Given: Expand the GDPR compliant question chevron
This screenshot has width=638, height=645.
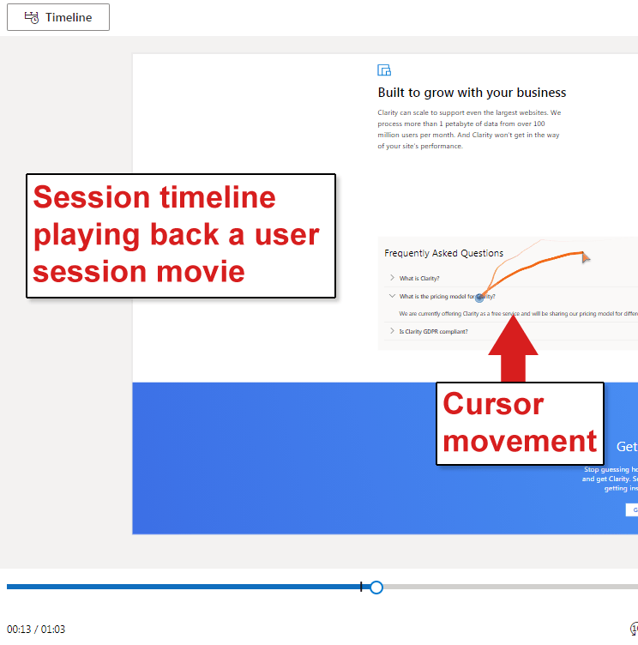Looking at the screenshot, I should 392,331.
